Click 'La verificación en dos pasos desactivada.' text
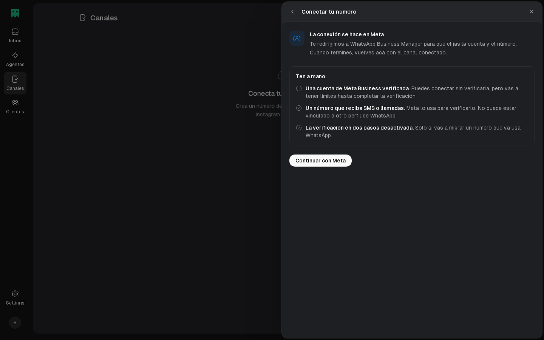Viewport: 544px width, 340px height. tap(360, 128)
